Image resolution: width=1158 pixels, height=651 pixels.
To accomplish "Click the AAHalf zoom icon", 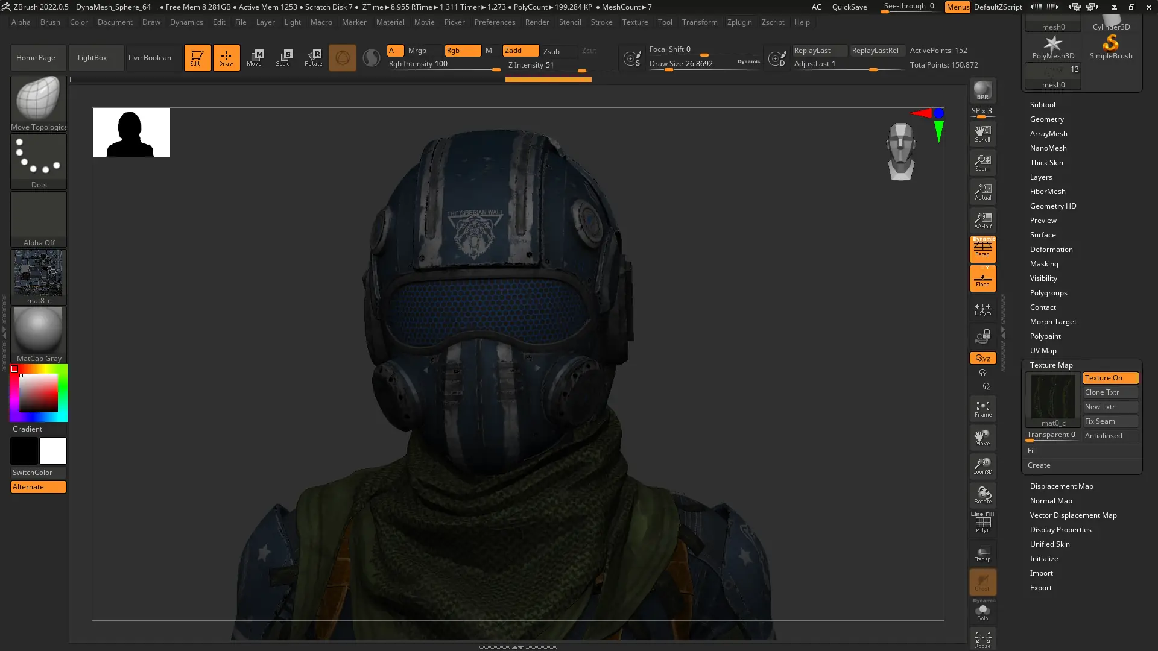I will pyautogui.click(x=982, y=221).
